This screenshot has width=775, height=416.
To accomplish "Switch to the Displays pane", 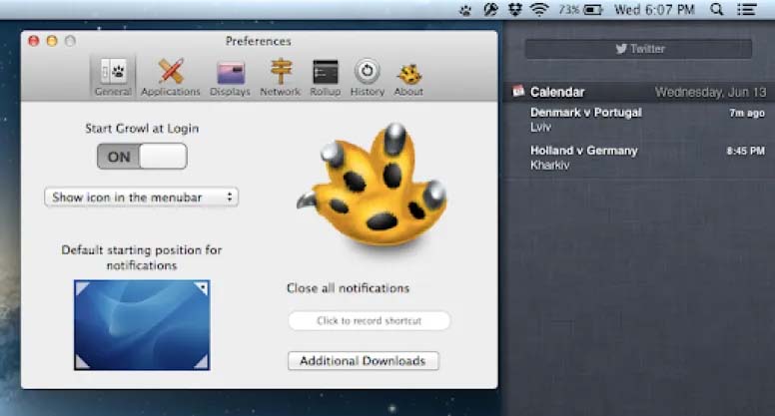I will [x=230, y=78].
